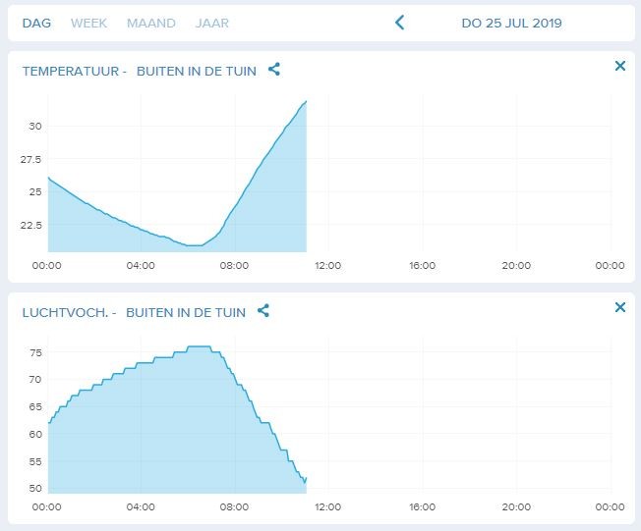Click the LUCHTVOCH. - BUITEN IN DE TUIN title
The image size is (641, 531).
(x=134, y=313)
